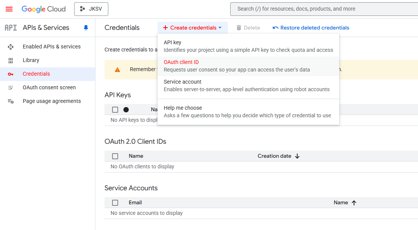Click the OAuth consent screen icon
The image size is (418, 230).
11,87
